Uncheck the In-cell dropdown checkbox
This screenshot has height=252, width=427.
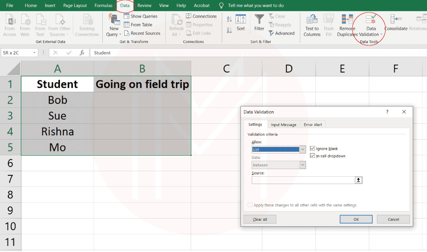pos(313,156)
